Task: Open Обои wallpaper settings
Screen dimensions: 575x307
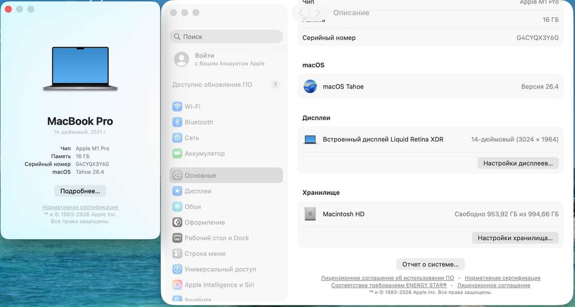Action: (x=226, y=206)
